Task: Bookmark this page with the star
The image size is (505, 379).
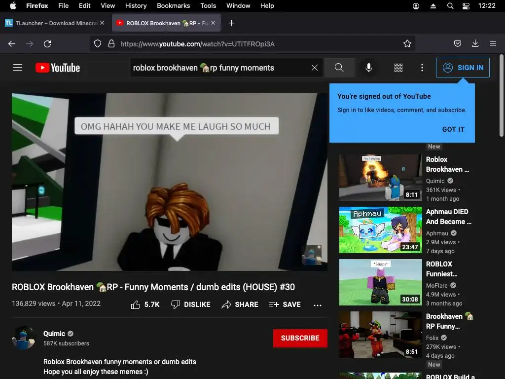Action: point(407,44)
